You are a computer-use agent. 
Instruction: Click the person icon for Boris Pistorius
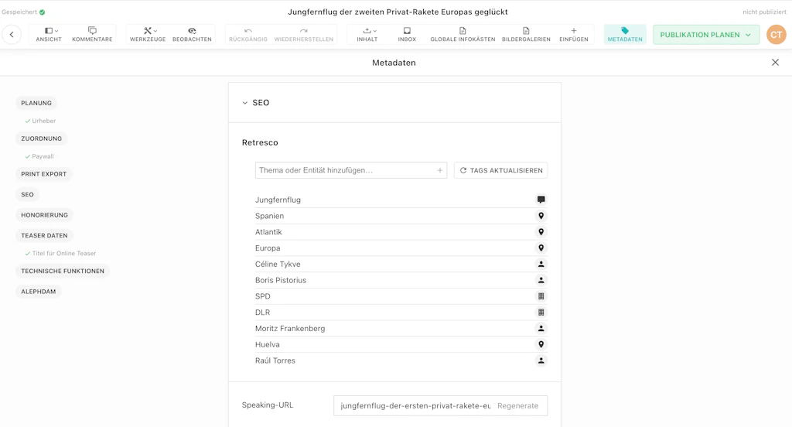click(541, 280)
